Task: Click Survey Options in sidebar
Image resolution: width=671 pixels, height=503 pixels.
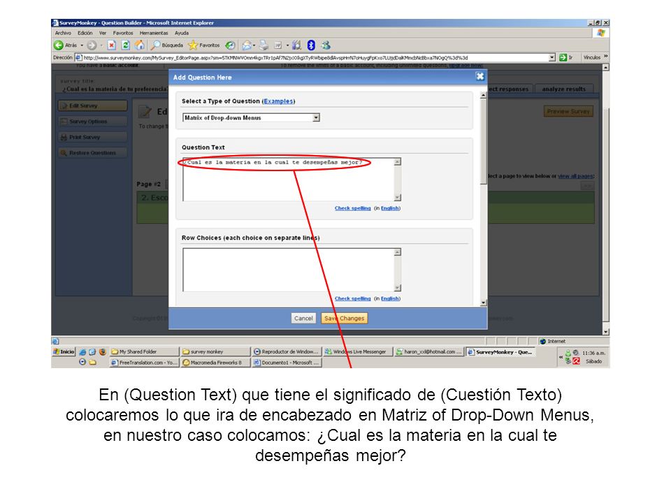Action: (x=93, y=122)
